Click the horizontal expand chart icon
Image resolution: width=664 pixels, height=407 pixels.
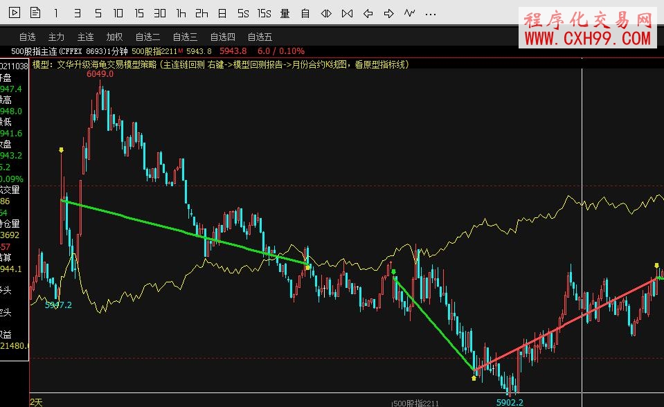tap(348, 13)
